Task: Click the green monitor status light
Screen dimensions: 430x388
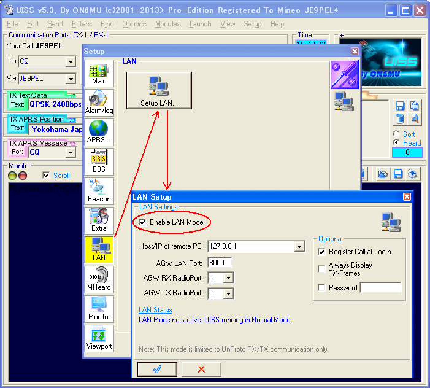Action: [12, 176]
